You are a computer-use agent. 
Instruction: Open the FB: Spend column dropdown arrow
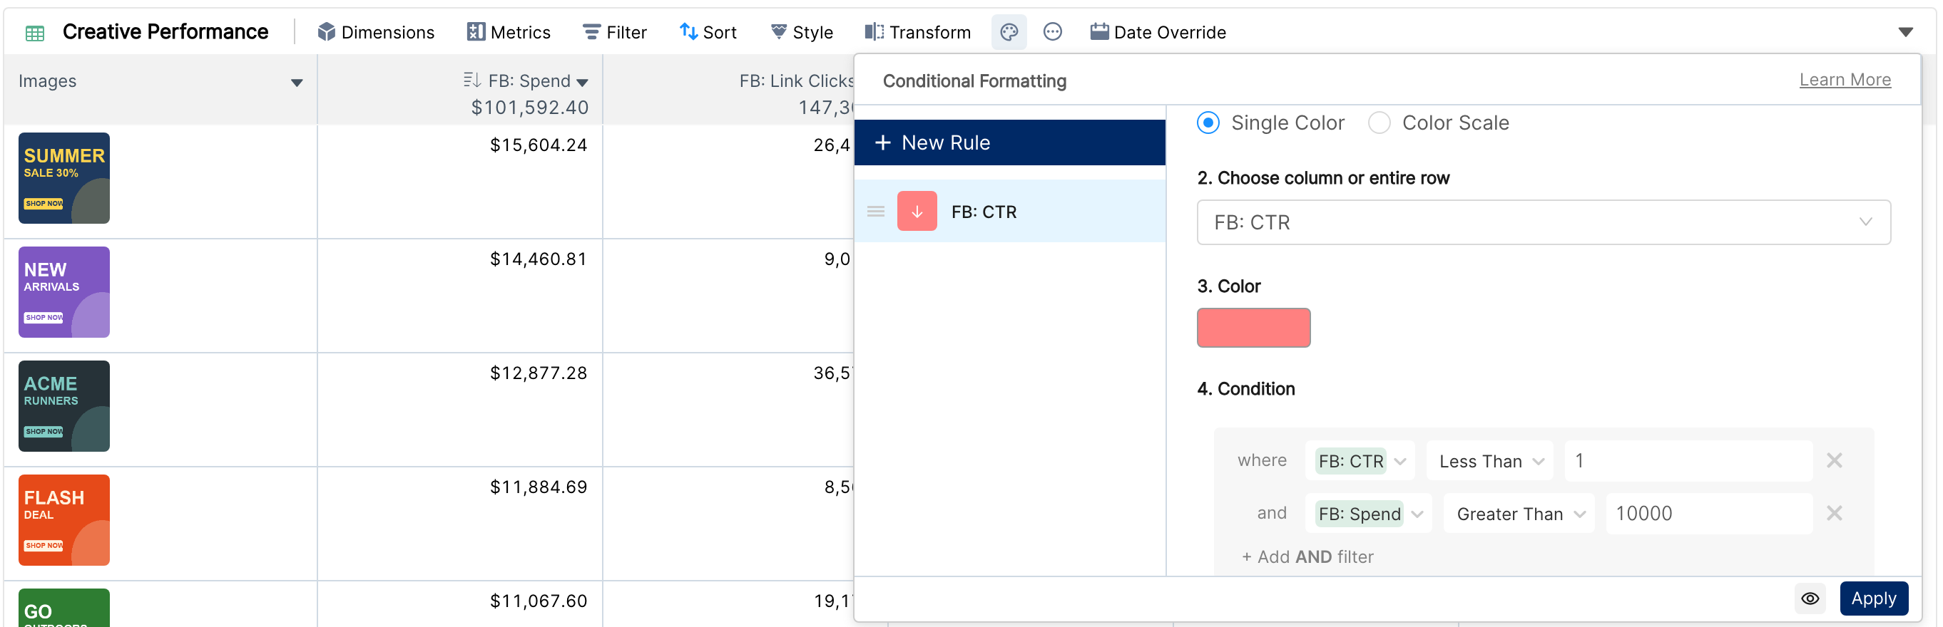[582, 82]
